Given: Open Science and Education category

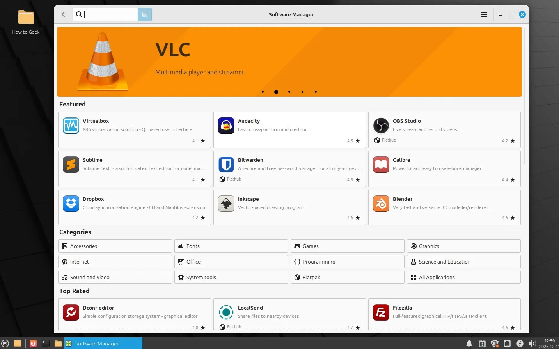Looking at the screenshot, I should [464, 262].
